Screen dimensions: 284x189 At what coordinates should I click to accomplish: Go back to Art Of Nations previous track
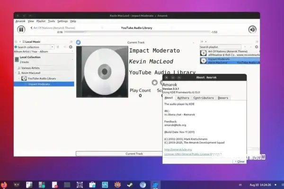pos(53,28)
